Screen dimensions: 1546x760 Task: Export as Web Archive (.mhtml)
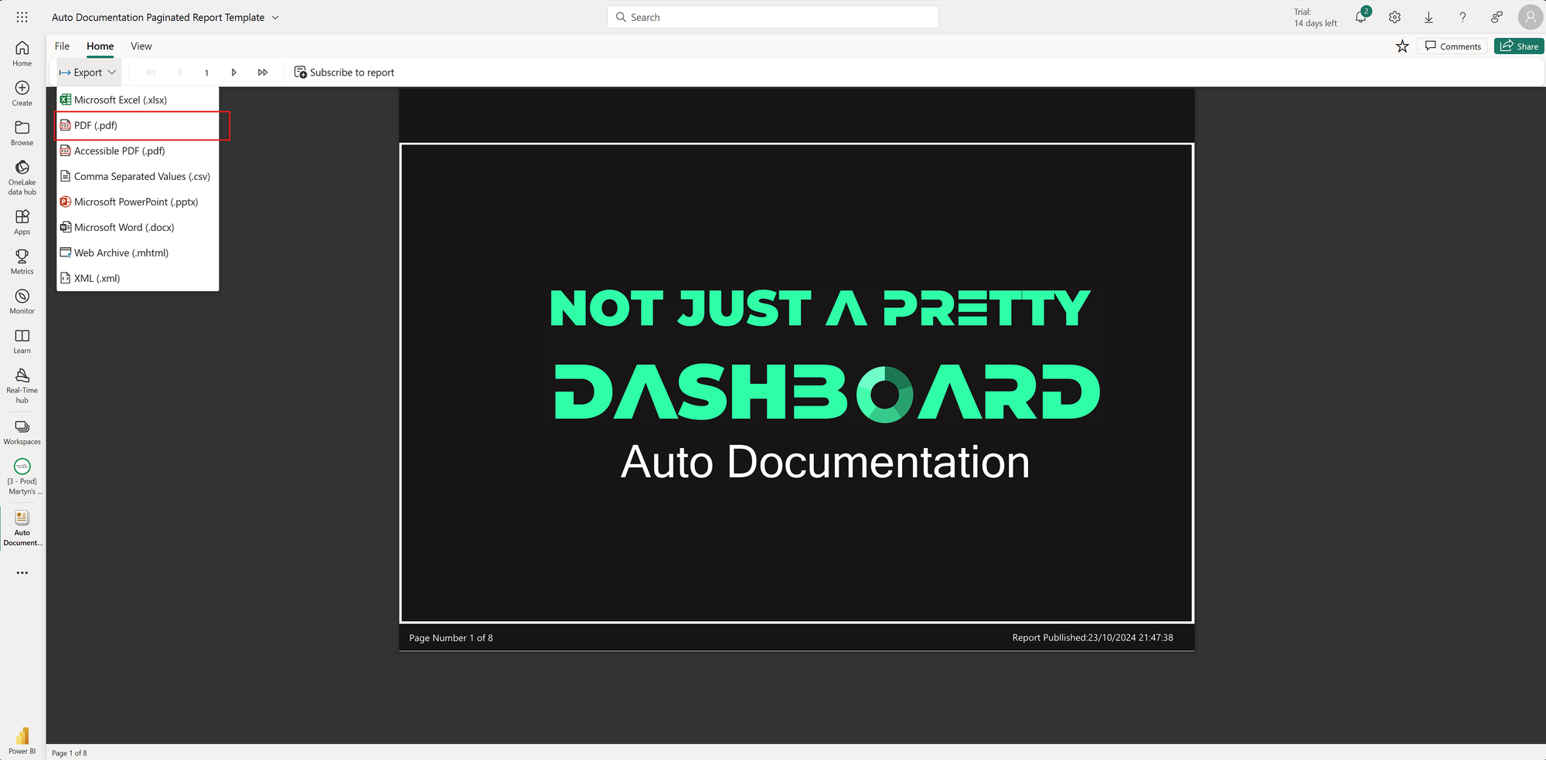pyautogui.click(x=138, y=253)
